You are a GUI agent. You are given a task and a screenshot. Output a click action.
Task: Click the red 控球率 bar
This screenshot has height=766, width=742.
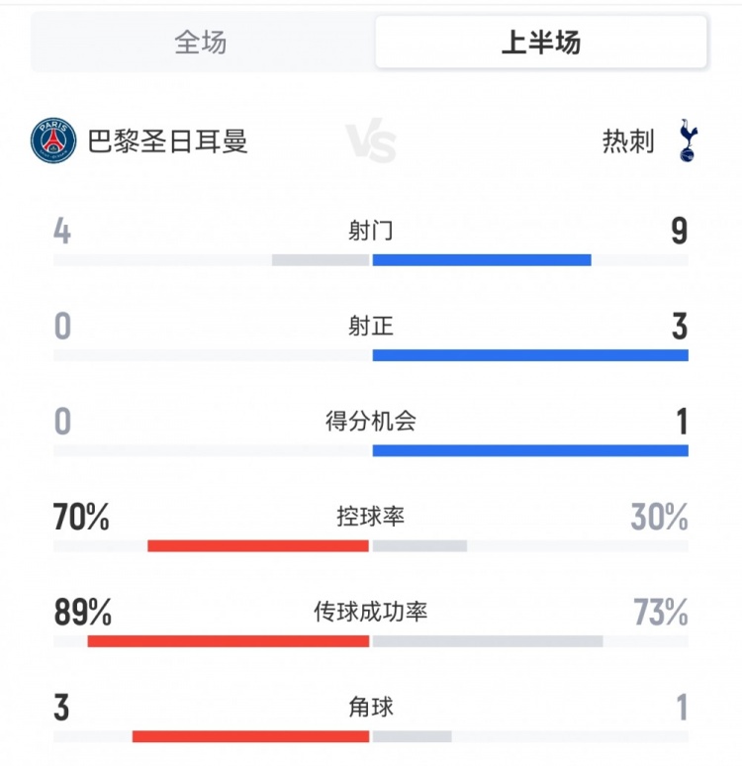click(x=258, y=545)
